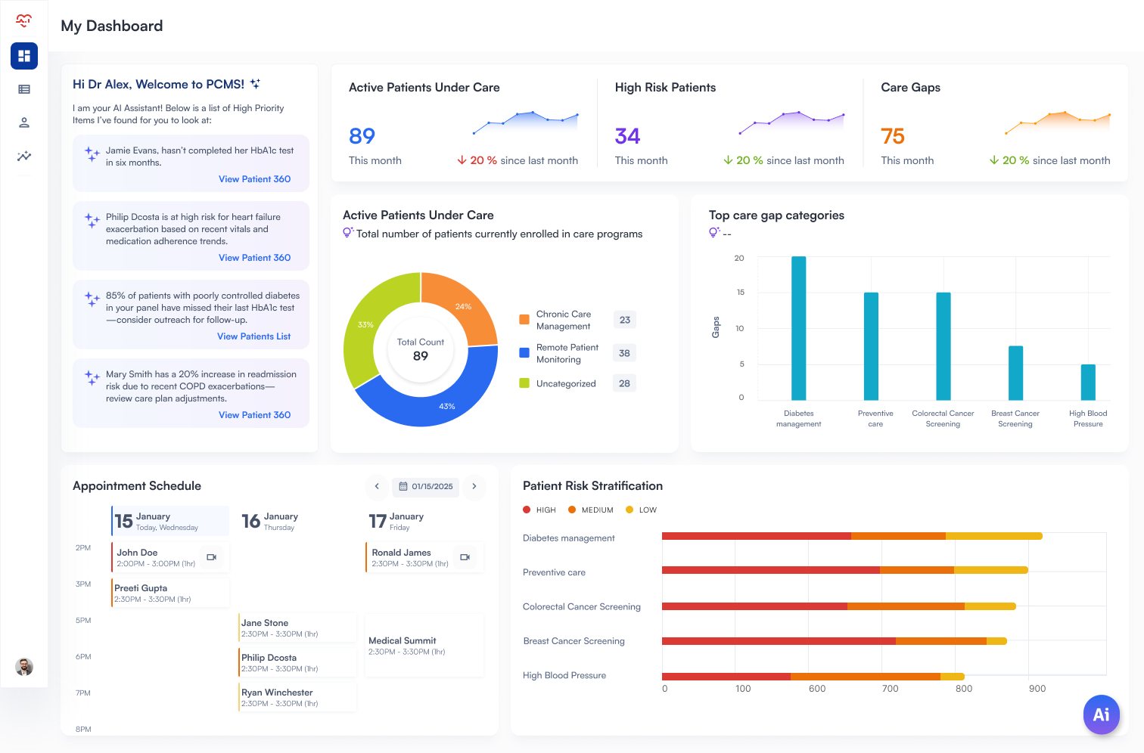Toggle the LOW risk legend item
The width and height of the screenshot is (1144, 753).
[641, 510]
